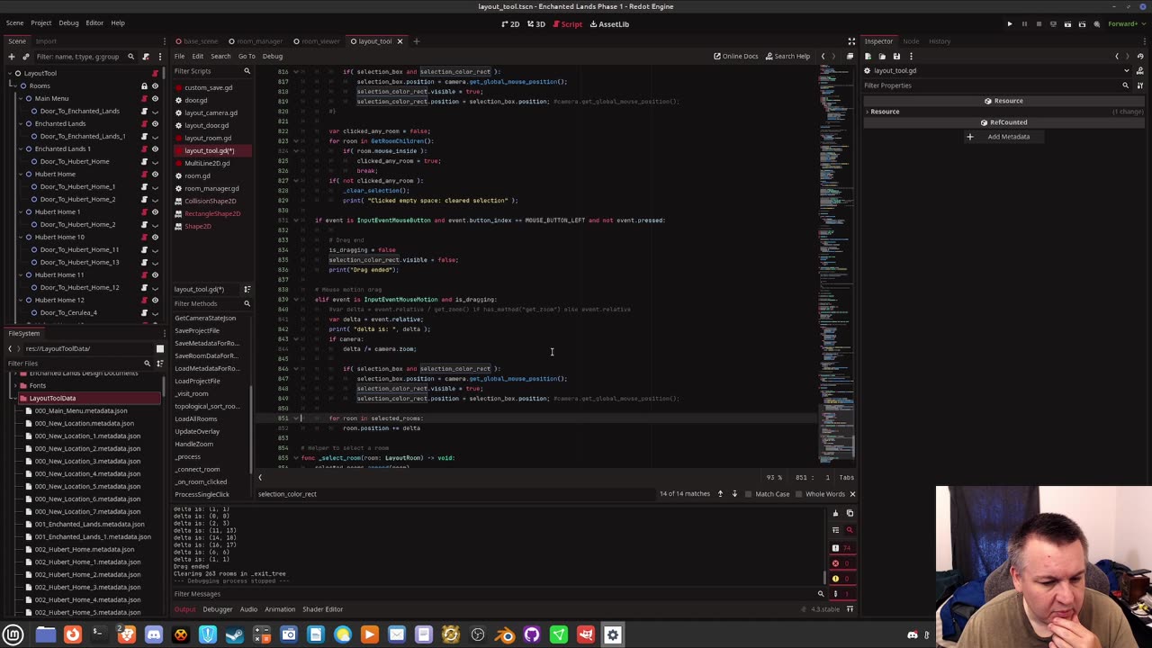This screenshot has width=1152, height=648.
Task: Switch to the AssetLib workspace
Action: coord(608,24)
